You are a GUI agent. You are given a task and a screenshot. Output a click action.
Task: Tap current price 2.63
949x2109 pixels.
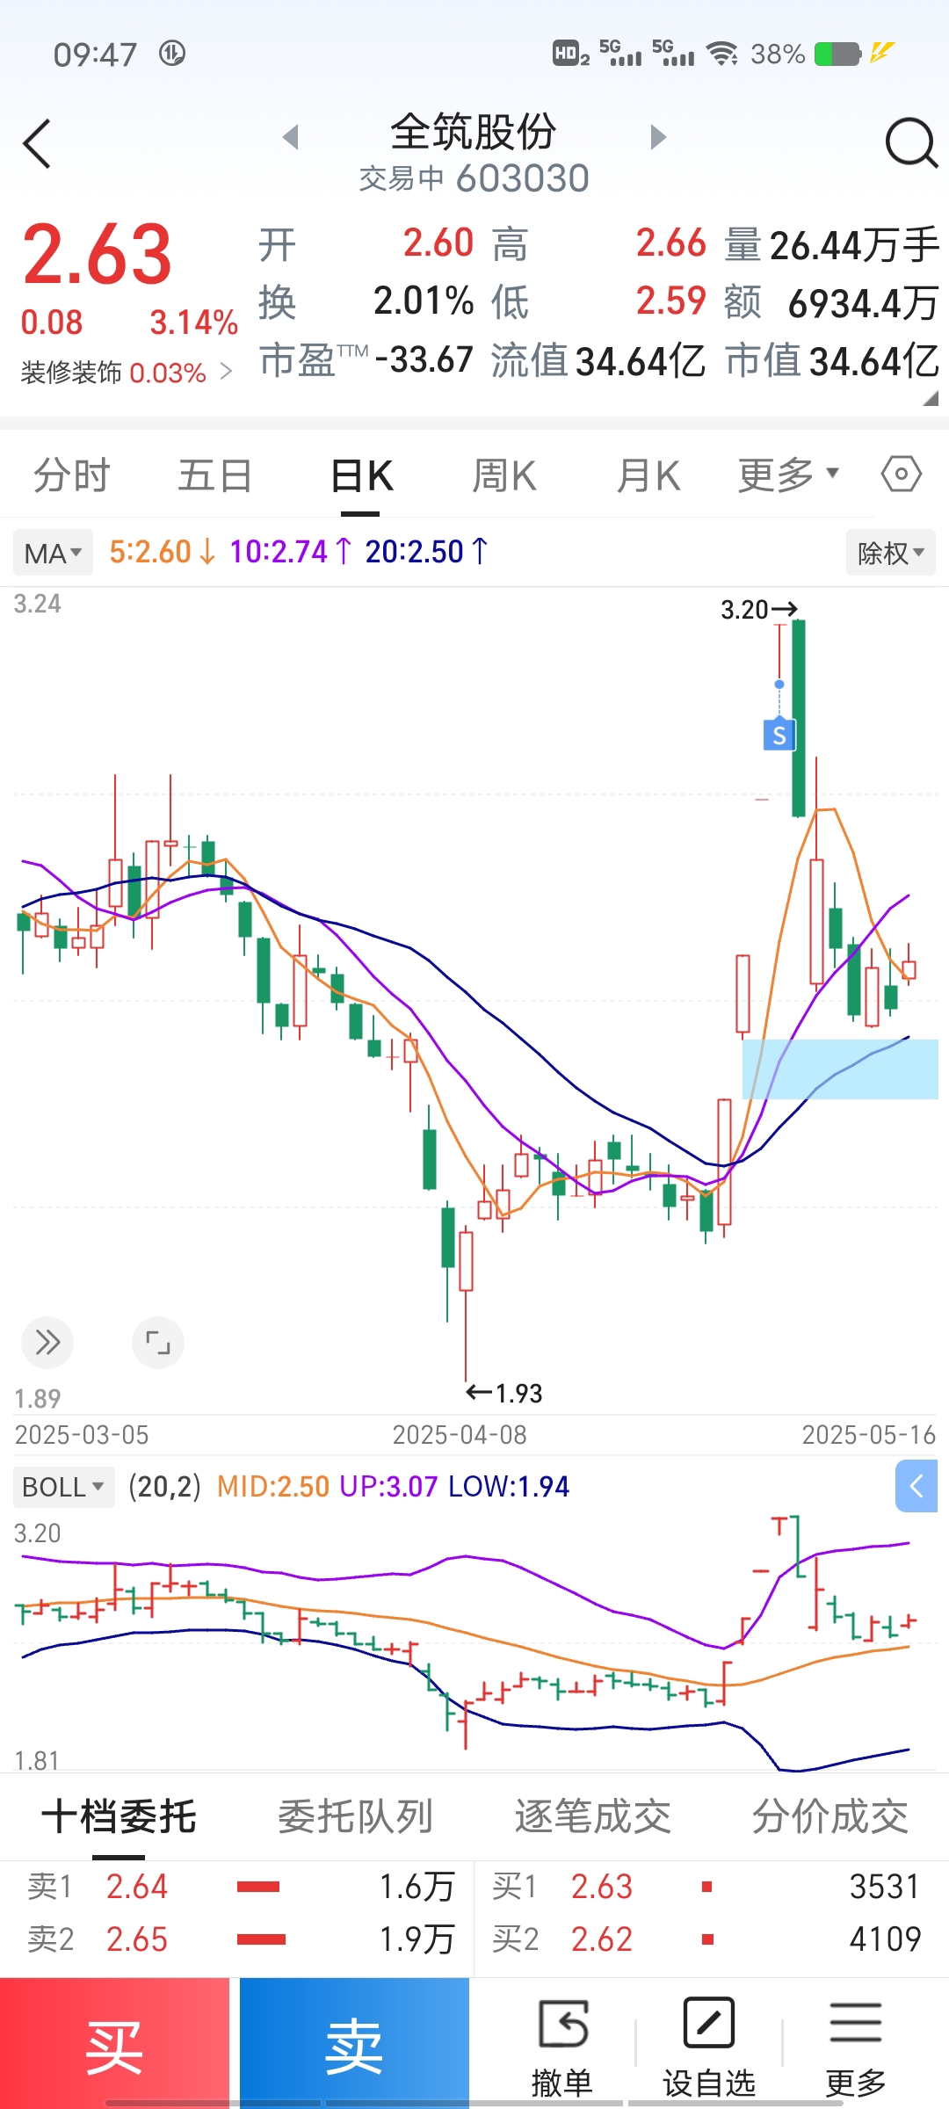click(97, 255)
